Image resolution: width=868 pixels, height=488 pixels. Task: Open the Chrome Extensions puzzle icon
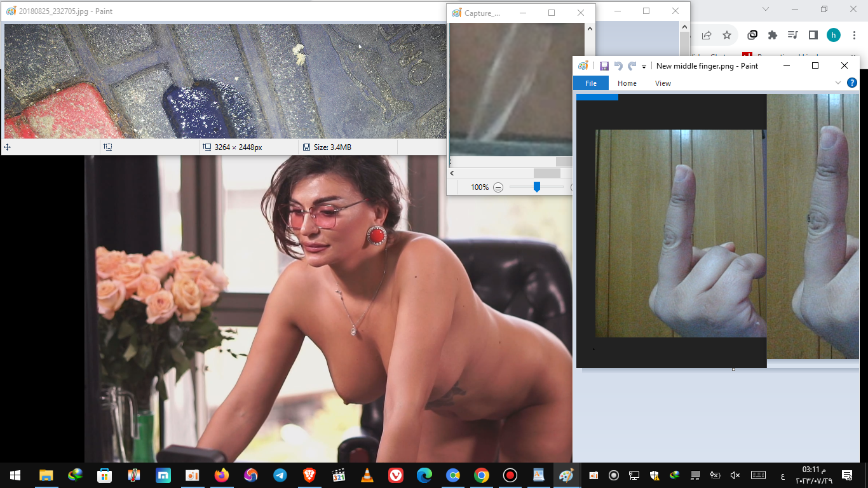773,35
